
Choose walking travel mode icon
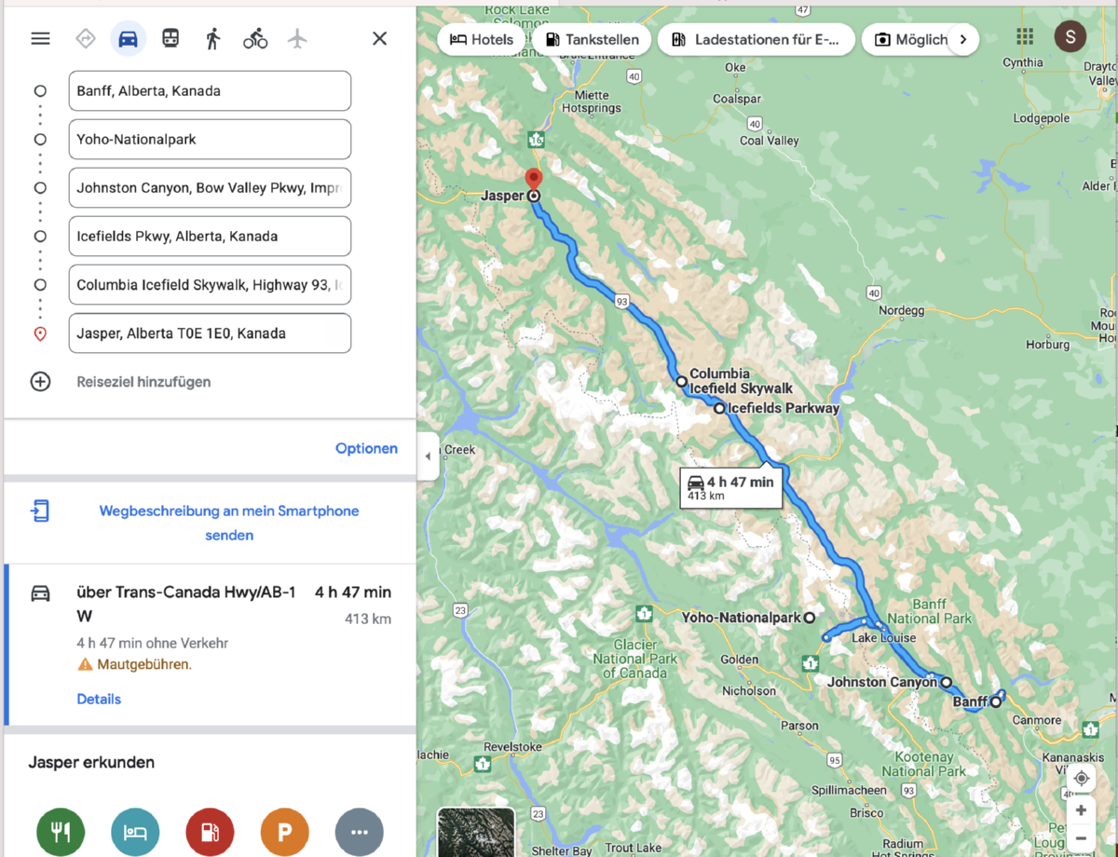tap(213, 38)
